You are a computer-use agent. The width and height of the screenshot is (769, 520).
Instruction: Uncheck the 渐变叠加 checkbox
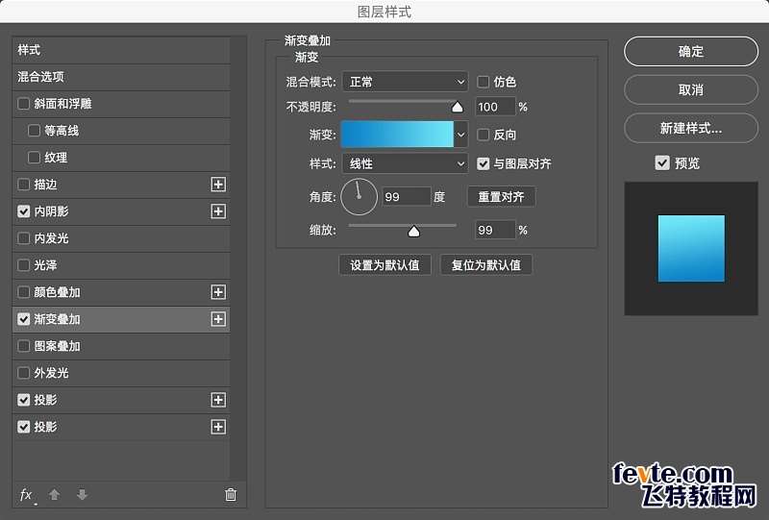(23, 319)
